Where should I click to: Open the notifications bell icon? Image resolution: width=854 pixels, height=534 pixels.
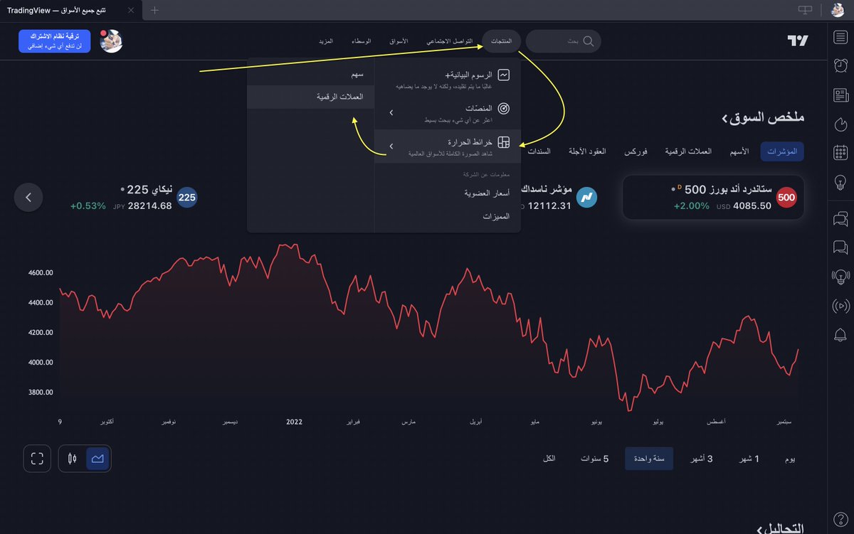pyautogui.click(x=840, y=334)
